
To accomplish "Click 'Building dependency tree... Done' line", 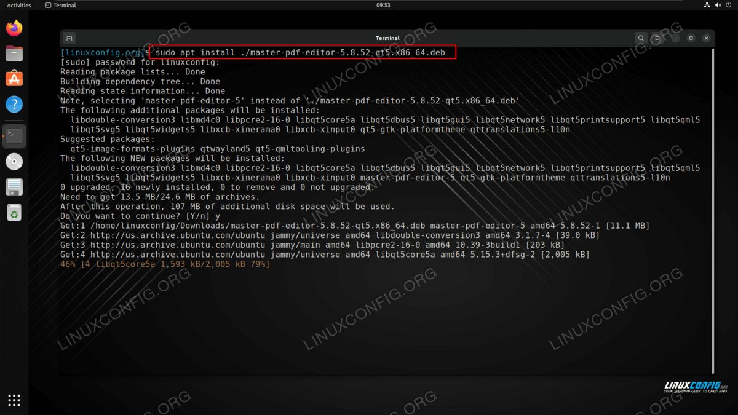I will 140,81.
